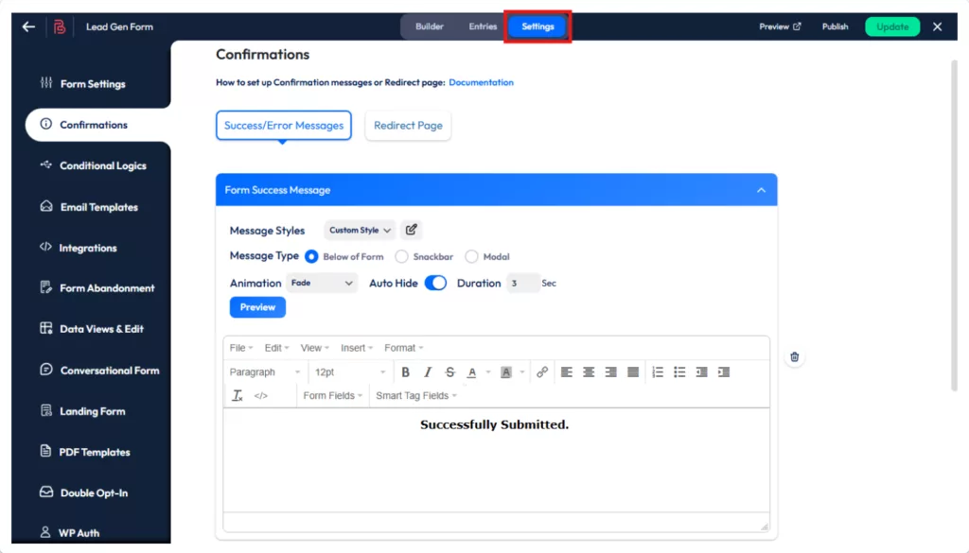The width and height of the screenshot is (969, 553).
Task: Apply strikethrough to the success message text
Action: [x=449, y=372]
